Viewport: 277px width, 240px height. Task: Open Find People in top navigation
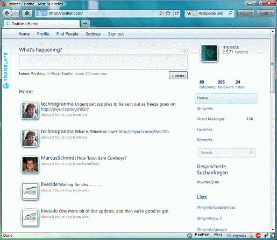pos(67,34)
